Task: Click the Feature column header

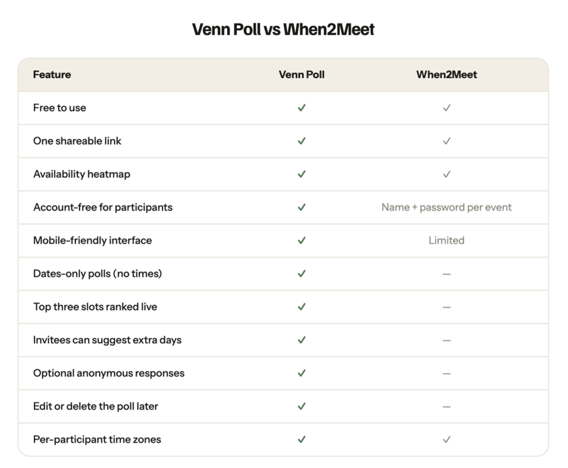Action: click(52, 75)
